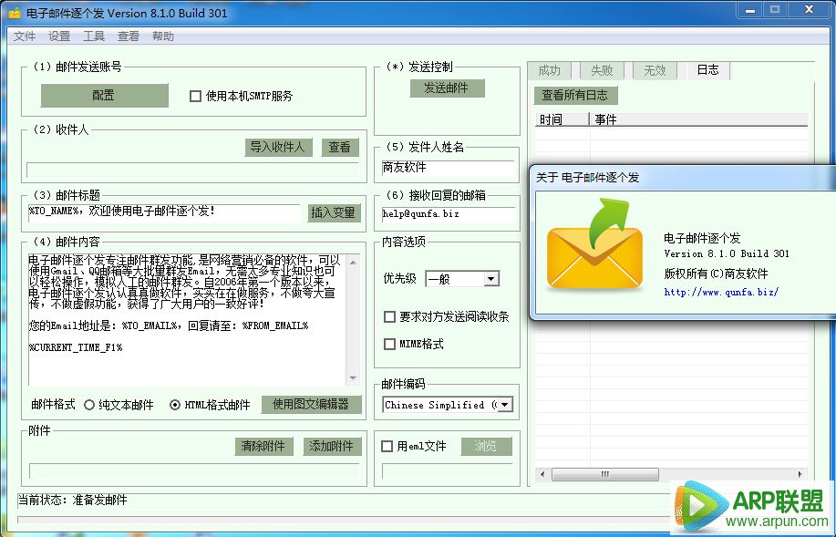Select HTML格式邮件 radio button
The image size is (836, 537).
pos(175,405)
